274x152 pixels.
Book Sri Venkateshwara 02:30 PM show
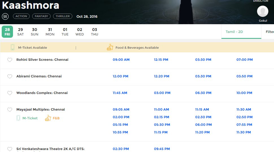[x=121, y=149]
